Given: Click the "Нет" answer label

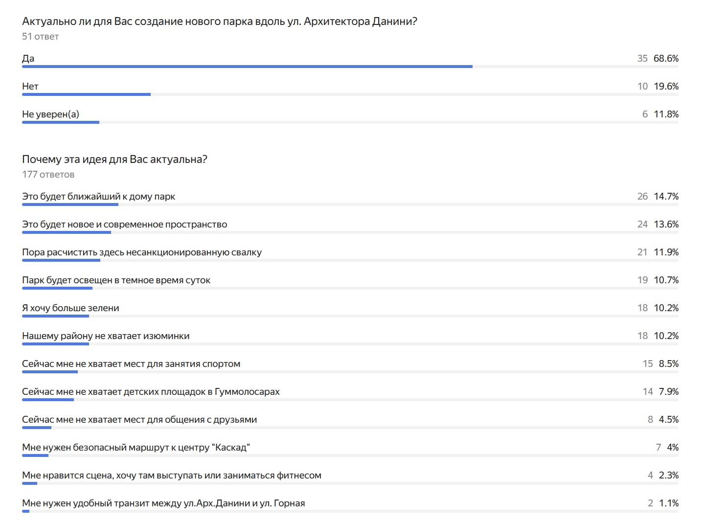Looking at the screenshot, I should coord(30,86).
